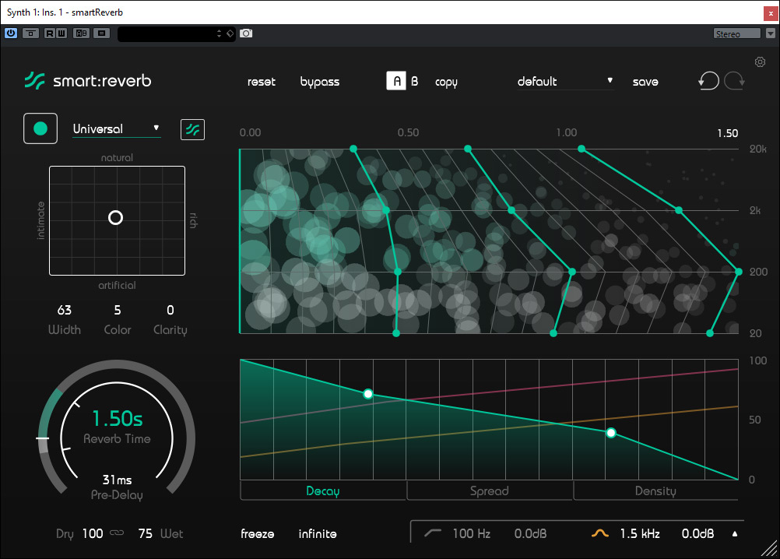Click the redo arrow icon
780x559 pixels.
pyautogui.click(x=734, y=82)
